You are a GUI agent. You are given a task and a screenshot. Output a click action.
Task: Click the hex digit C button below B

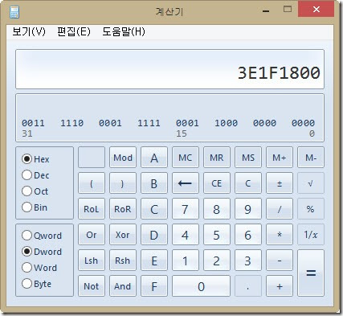click(x=154, y=209)
